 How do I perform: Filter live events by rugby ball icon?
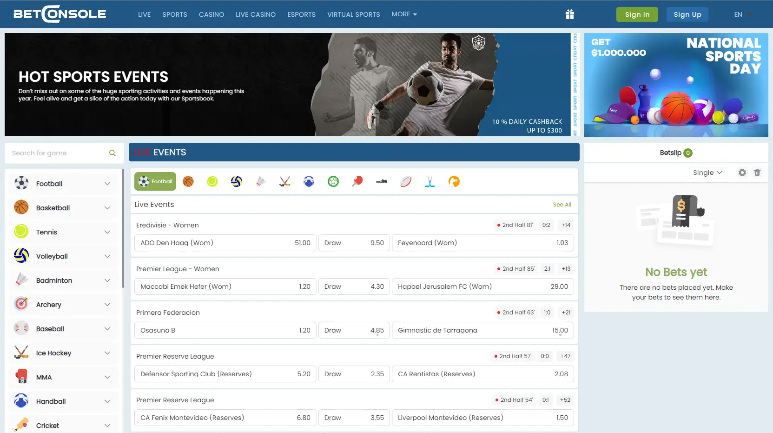tap(406, 181)
